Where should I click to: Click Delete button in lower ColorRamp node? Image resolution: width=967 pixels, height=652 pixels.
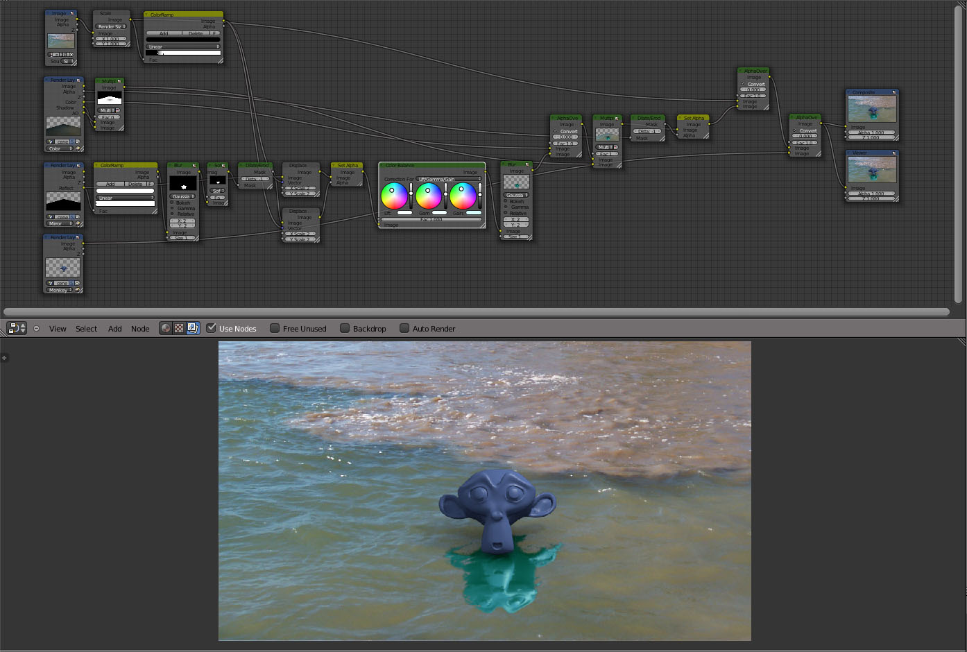(135, 184)
